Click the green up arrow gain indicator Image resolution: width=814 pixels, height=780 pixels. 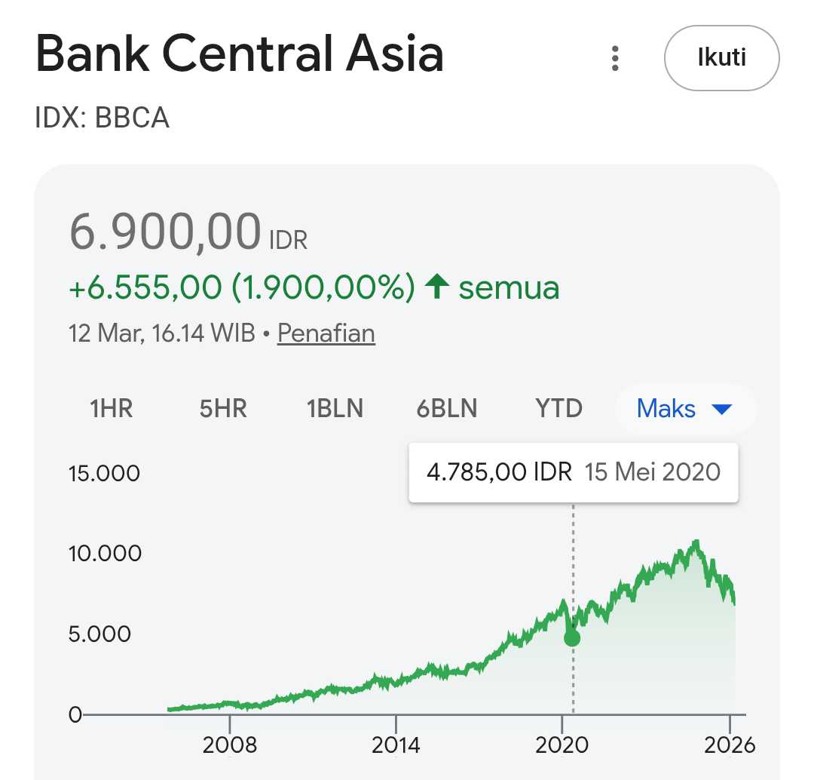click(x=437, y=287)
